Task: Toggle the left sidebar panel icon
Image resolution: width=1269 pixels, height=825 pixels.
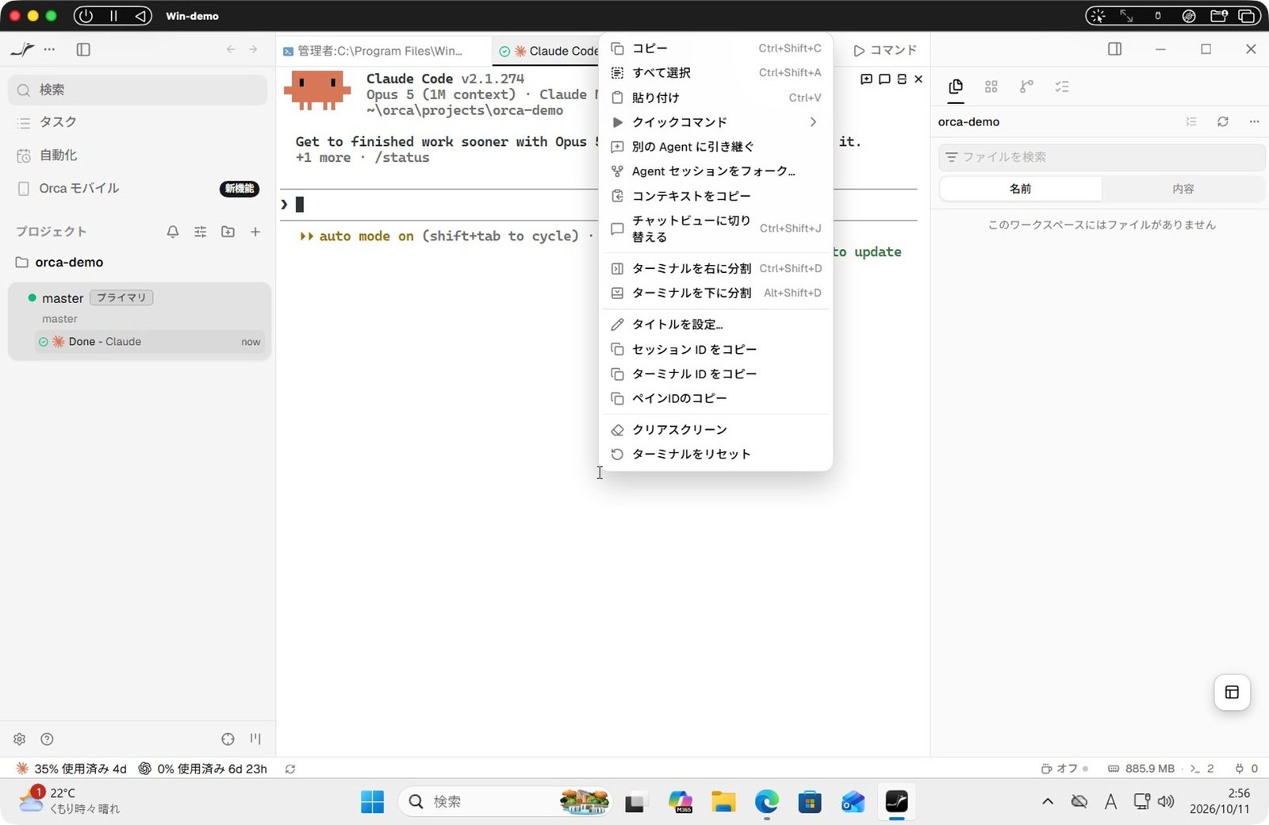Action: [83, 49]
